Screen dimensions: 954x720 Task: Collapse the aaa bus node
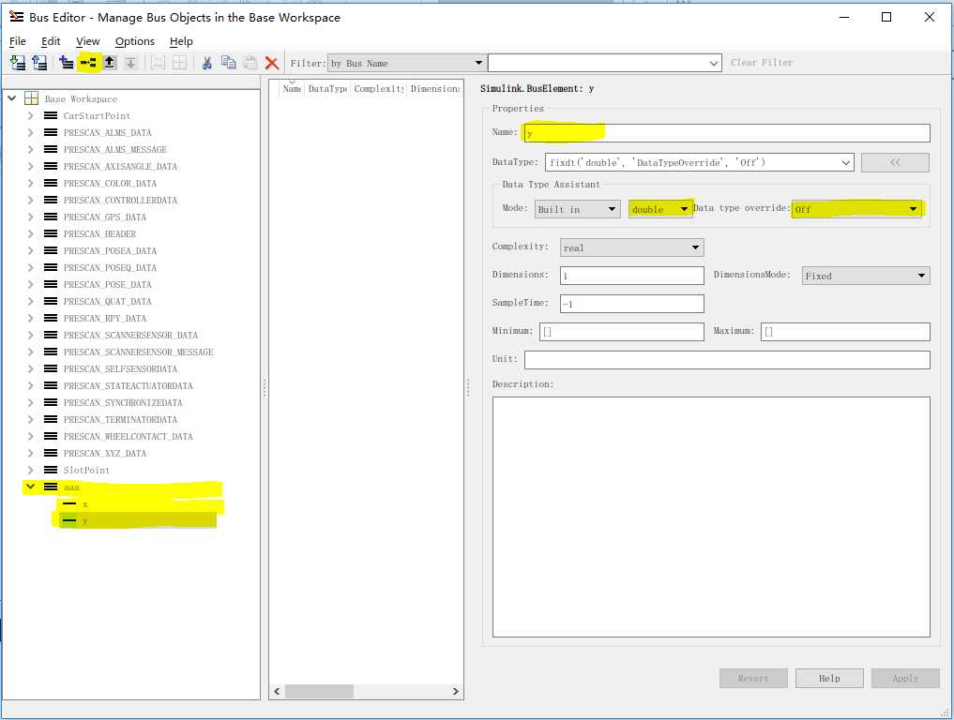30,487
